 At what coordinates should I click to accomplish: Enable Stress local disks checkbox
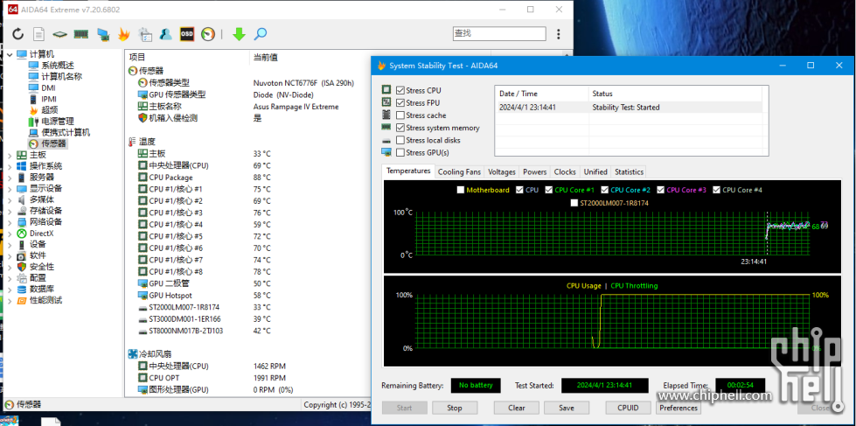[400, 140]
